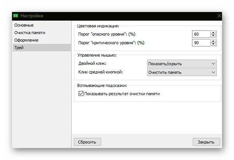The image size is (234, 160).
Task: Focus the critical level field showing 90
Action: pyautogui.click(x=201, y=43)
